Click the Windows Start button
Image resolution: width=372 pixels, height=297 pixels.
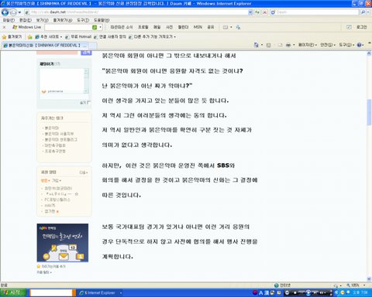(13, 293)
